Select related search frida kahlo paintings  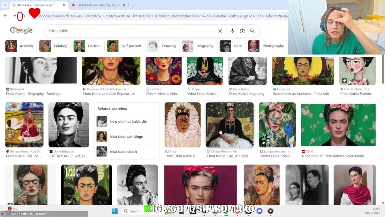pyautogui.click(x=127, y=137)
